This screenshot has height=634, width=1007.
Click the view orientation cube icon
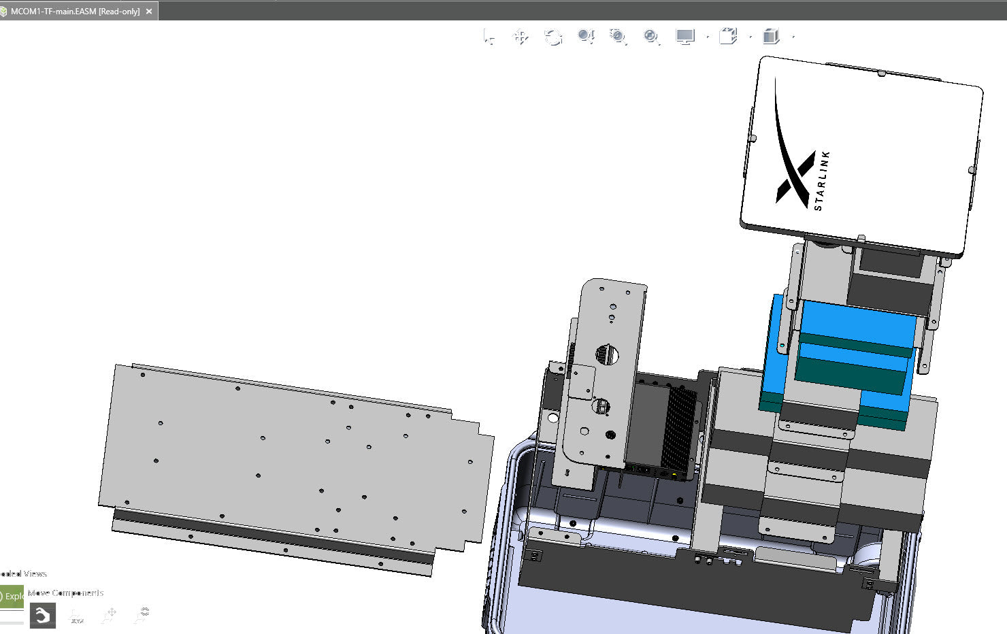[728, 36]
